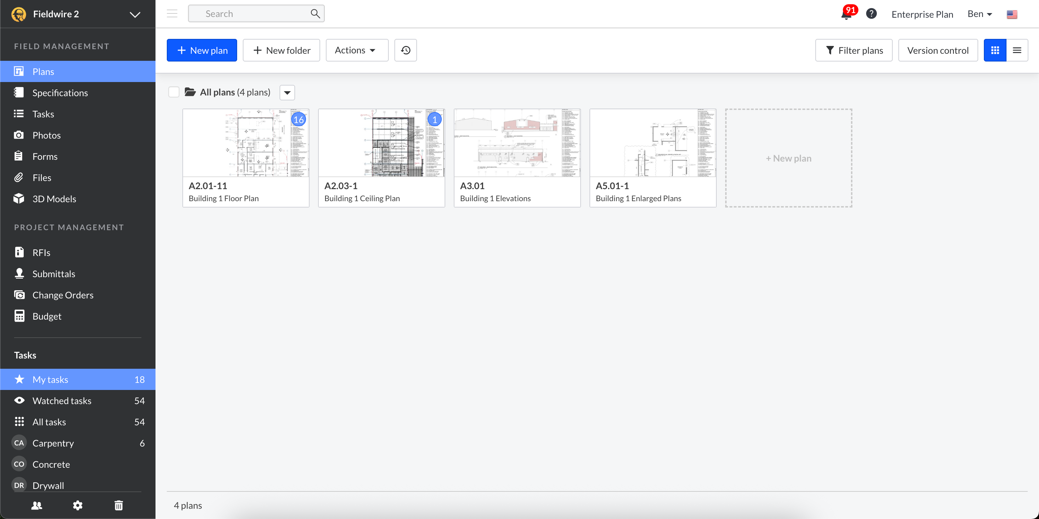Check the All plans checkbox
The image size is (1039, 519).
point(174,92)
